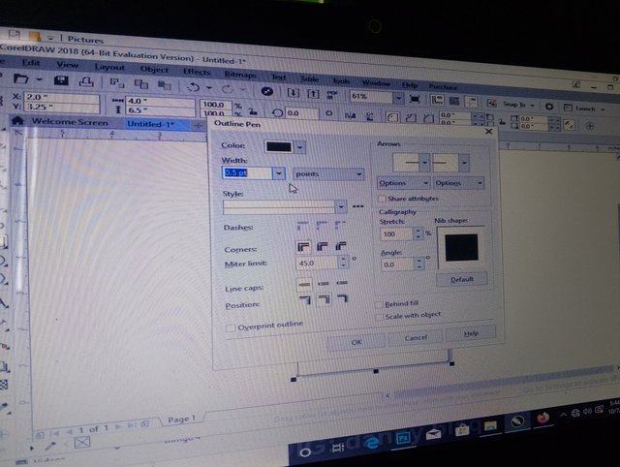Open the end arrowhead dropdown
The width and height of the screenshot is (620, 467).
pyautogui.click(x=464, y=163)
